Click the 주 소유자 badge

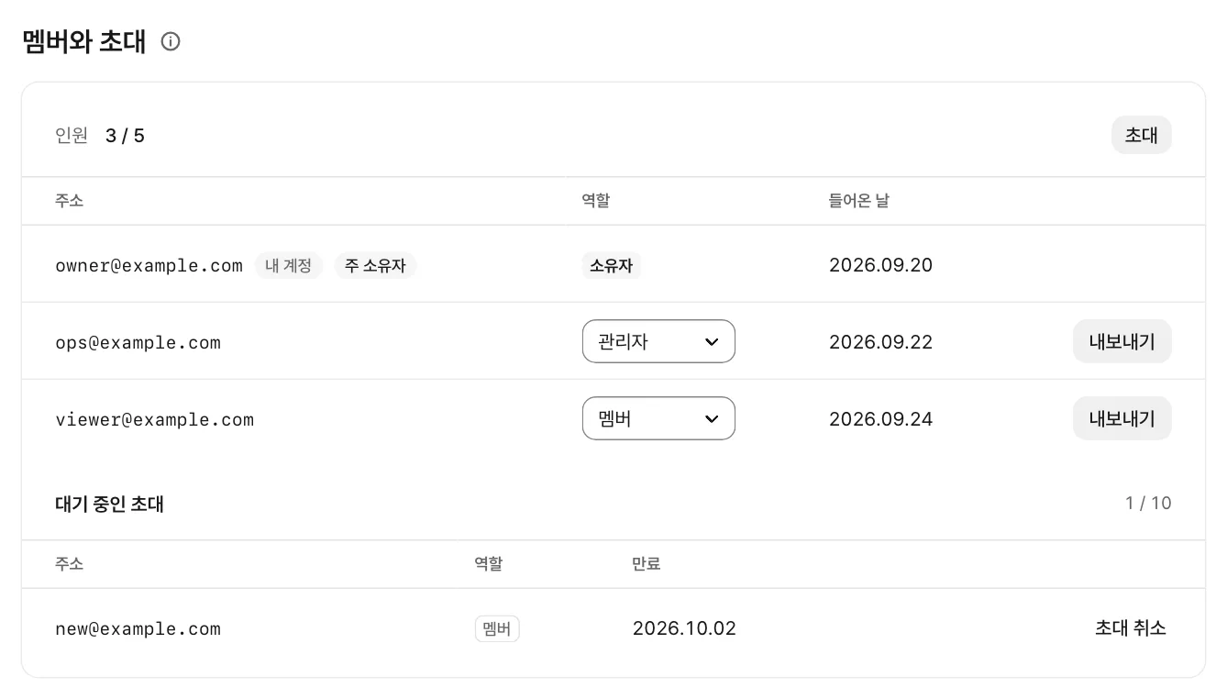coord(375,266)
